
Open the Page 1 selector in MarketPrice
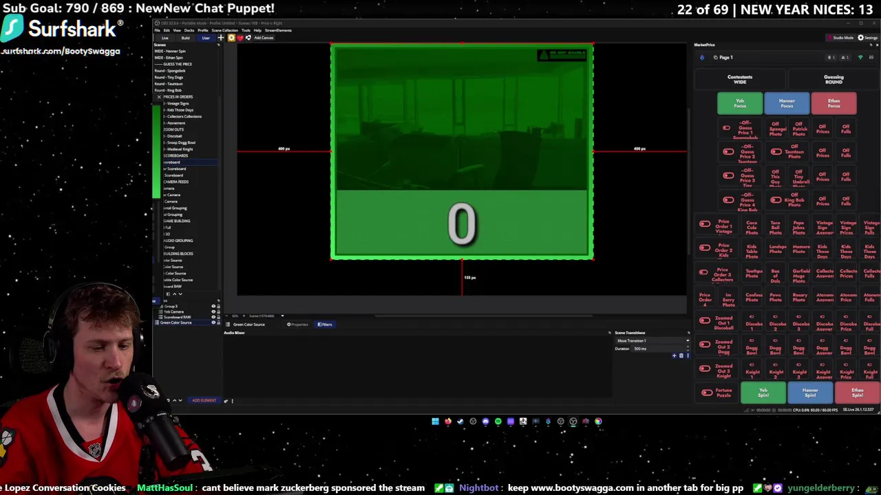[x=723, y=57]
